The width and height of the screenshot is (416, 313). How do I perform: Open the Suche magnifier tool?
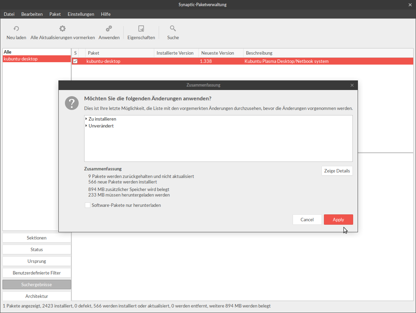coord(173,33)
